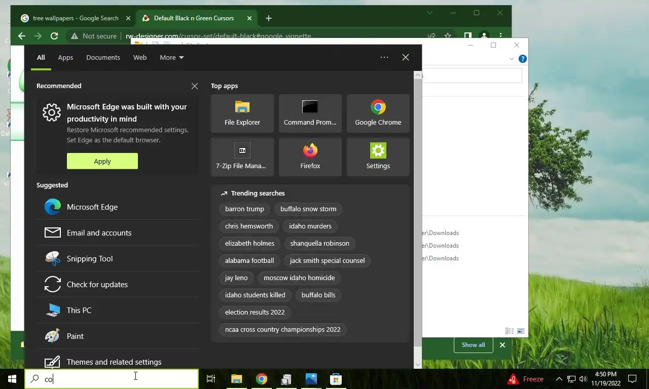Go back in Chrome browser
Screen dimensions: 649x389
[x=21, y=36]
